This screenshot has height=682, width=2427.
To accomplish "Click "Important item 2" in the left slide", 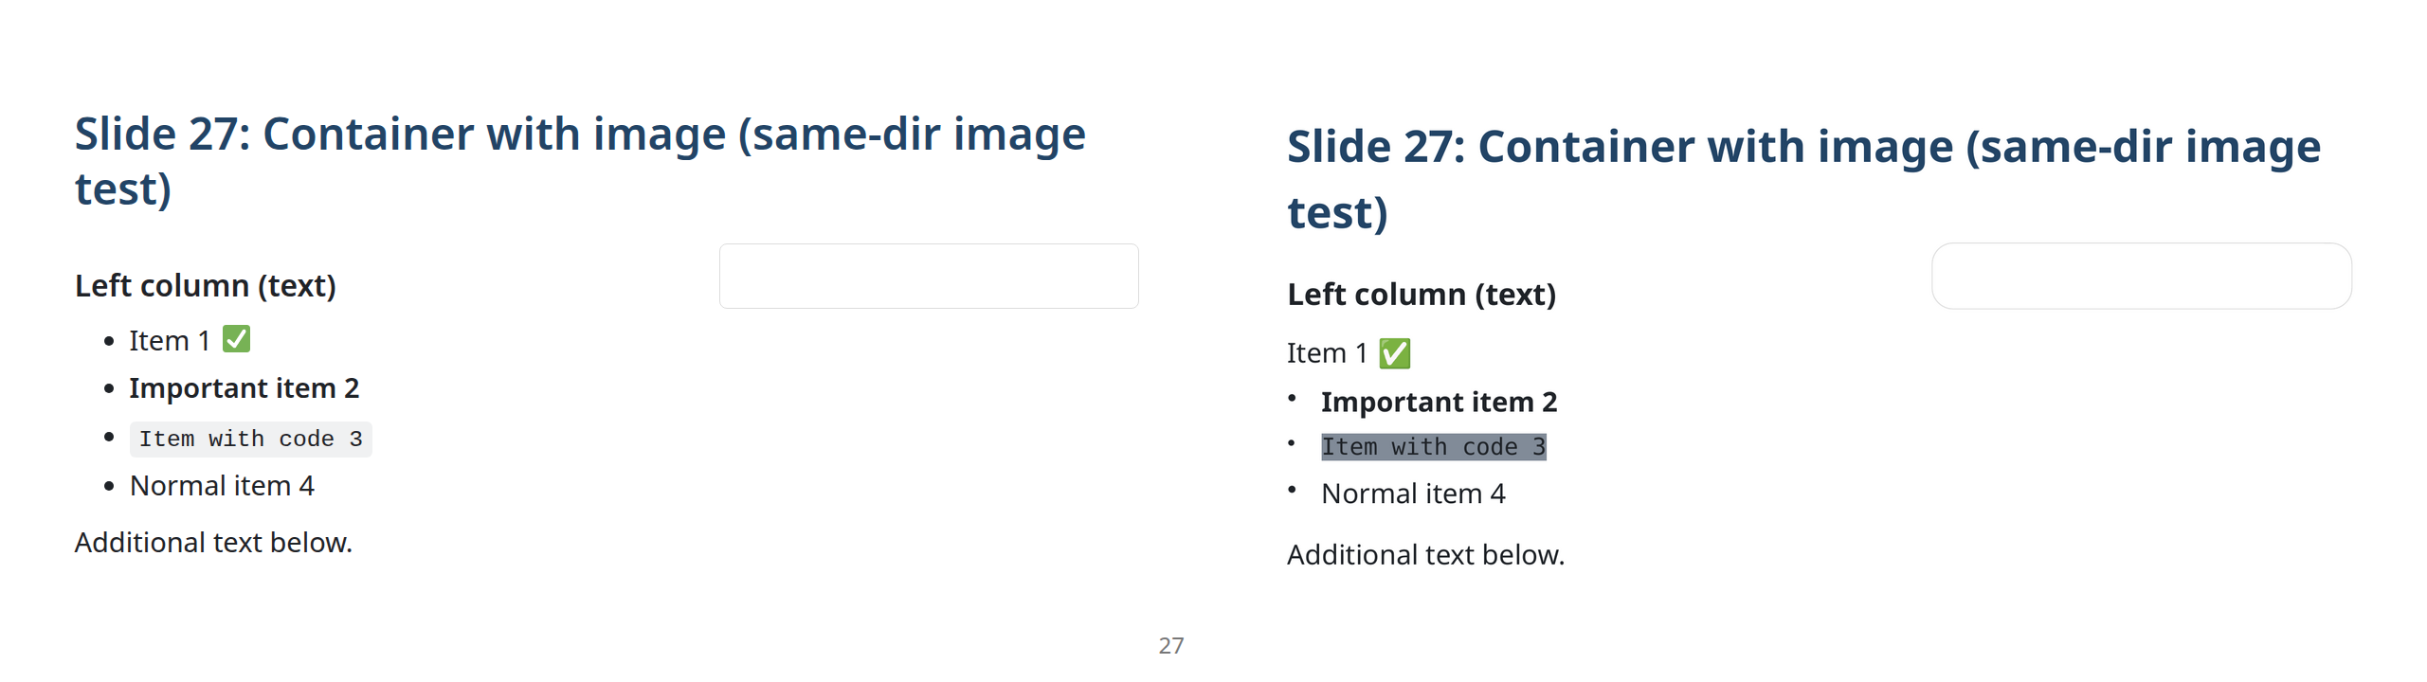I will (x=245, y=388).
